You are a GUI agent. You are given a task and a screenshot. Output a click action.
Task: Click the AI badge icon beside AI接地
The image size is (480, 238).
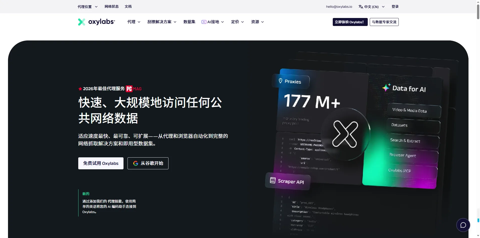coord(204,22)
